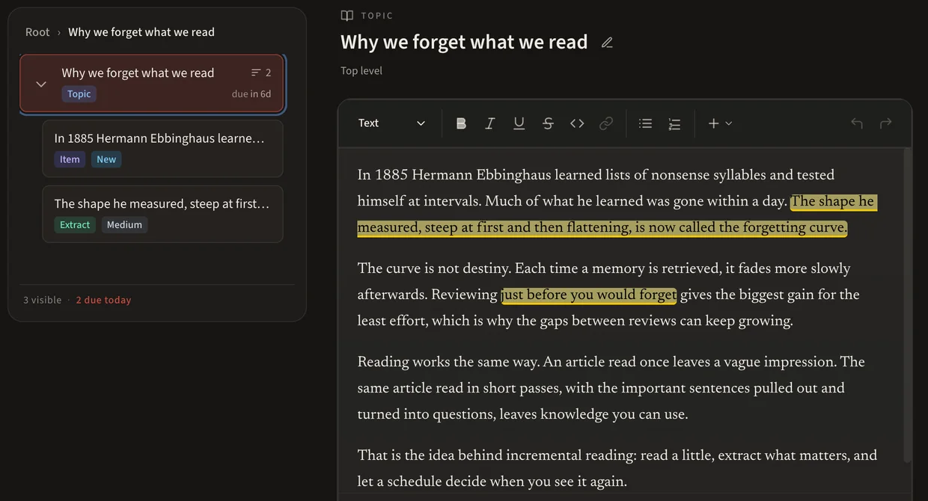Toggle strikethrough formatting

(x=548, y=123)
